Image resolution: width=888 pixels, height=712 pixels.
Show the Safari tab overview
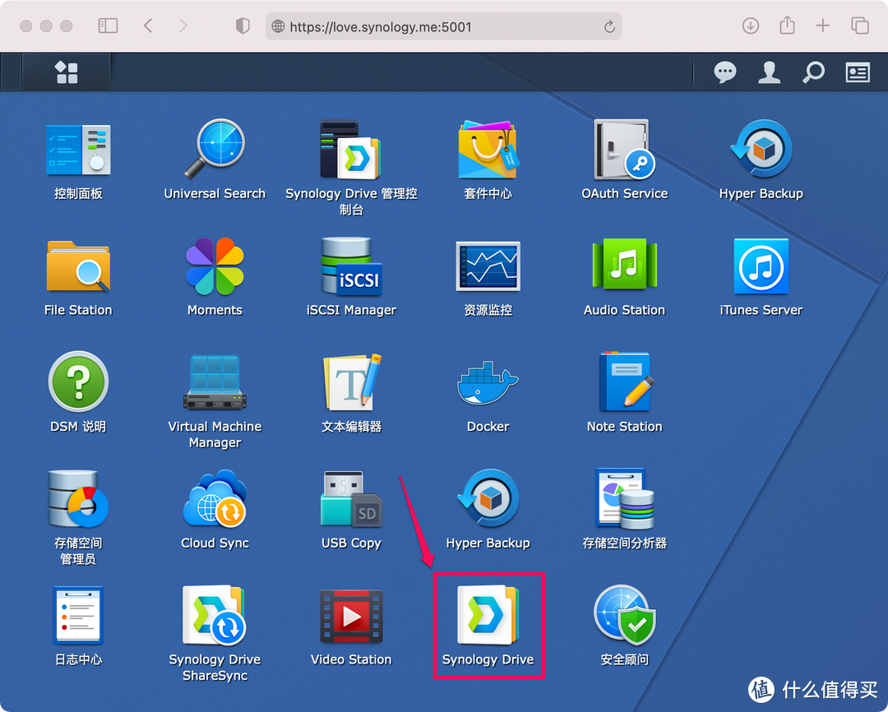pos(860,26)
